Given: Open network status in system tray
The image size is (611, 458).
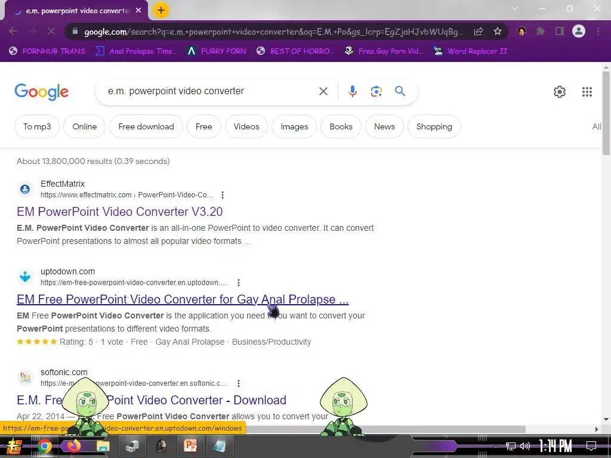Looking at the screenshot, I should (x=510, y=446).
